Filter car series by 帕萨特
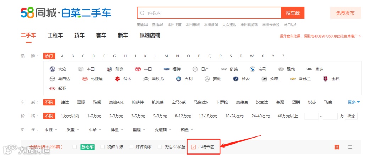Screen dimensions: 383x157 tap(138, 102)
